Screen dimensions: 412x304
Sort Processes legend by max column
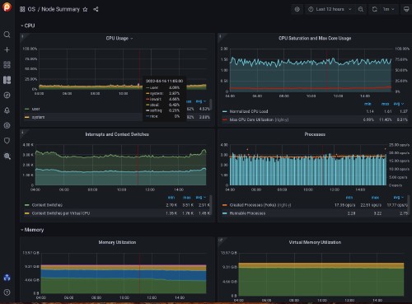[x=375, y=198]
